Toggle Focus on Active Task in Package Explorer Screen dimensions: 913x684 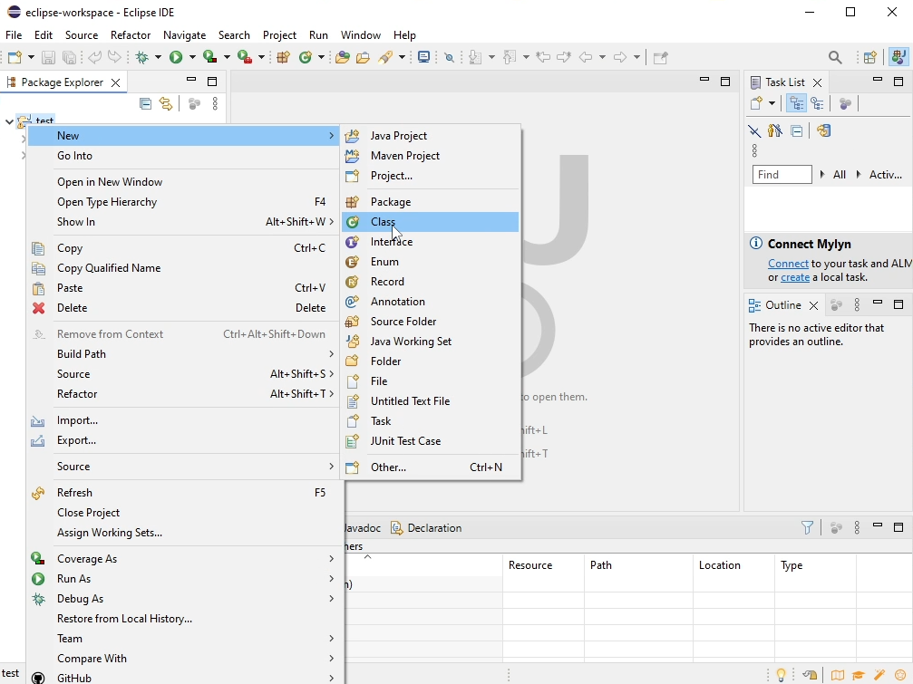195,103
